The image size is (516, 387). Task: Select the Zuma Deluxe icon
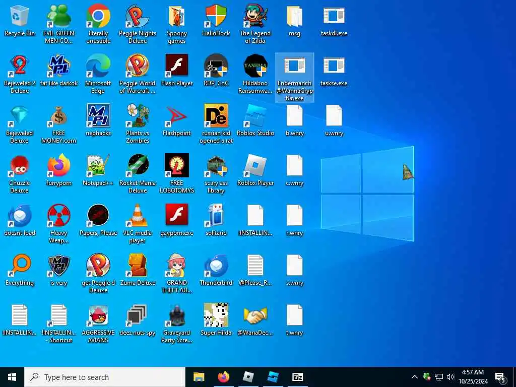coord(137,265)
